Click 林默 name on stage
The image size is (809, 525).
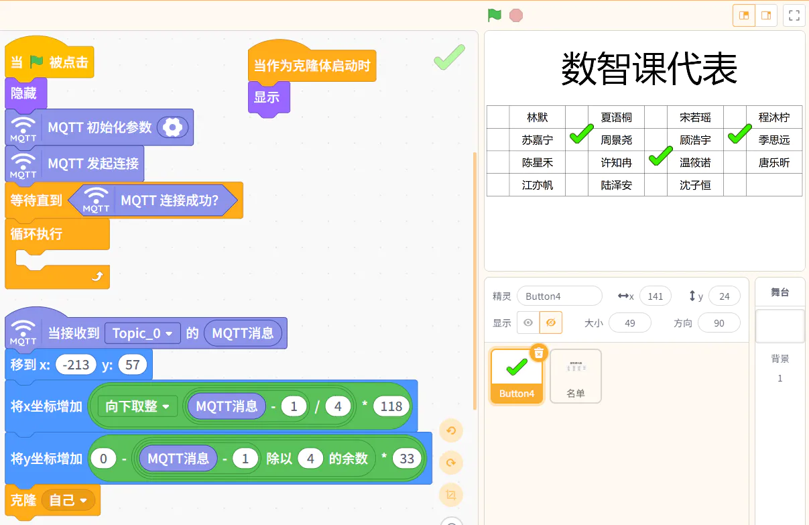click(x=537, y=117)
